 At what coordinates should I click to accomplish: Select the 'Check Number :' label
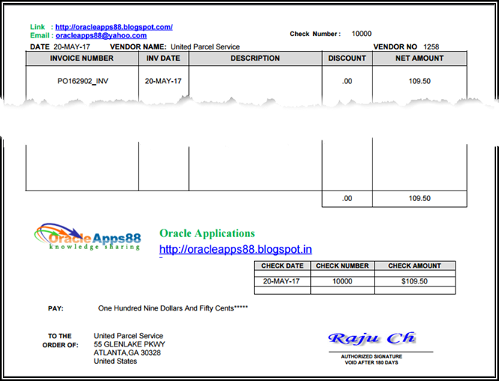[x=315, y=34]
